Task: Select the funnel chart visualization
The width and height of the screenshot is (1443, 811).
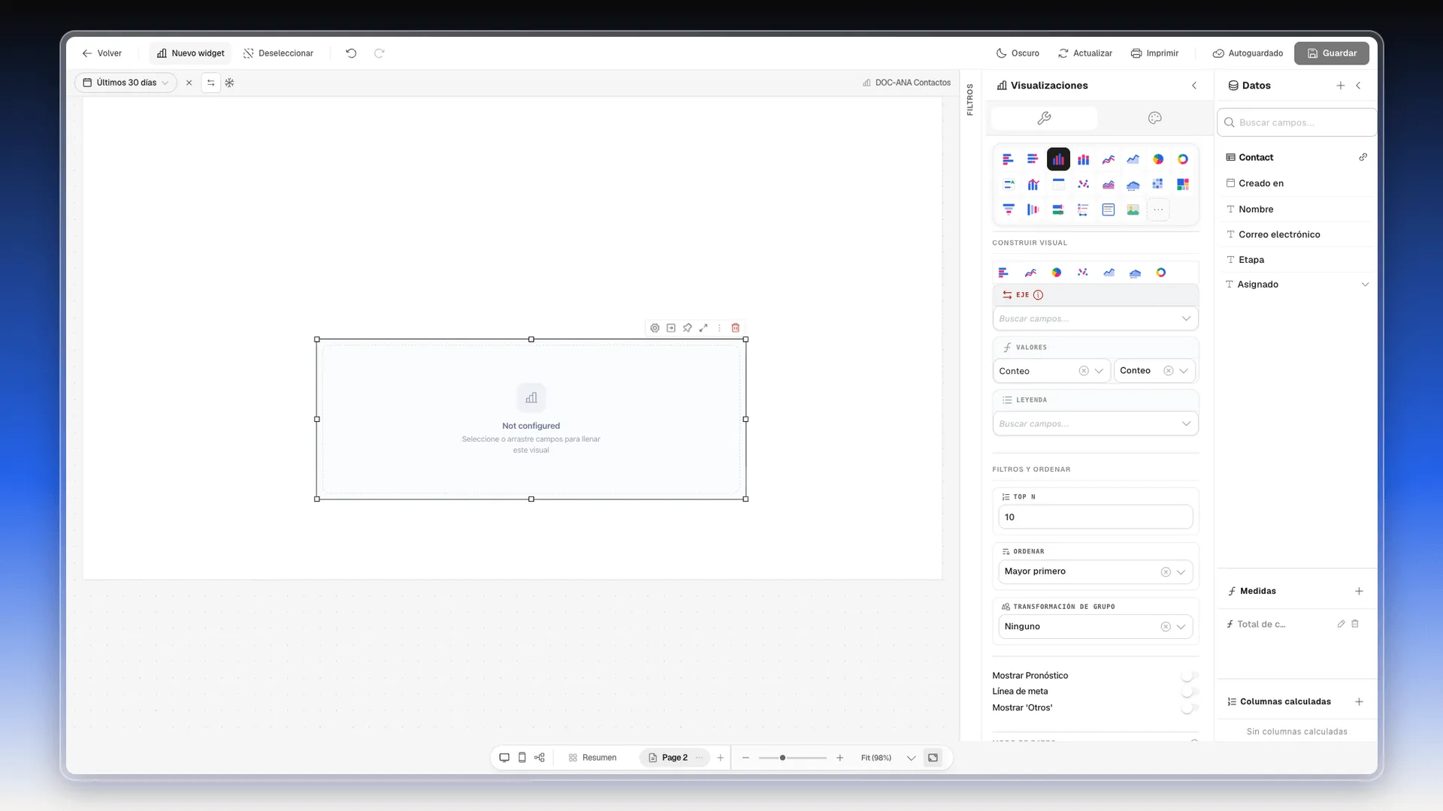Action: click(1008, 210)
